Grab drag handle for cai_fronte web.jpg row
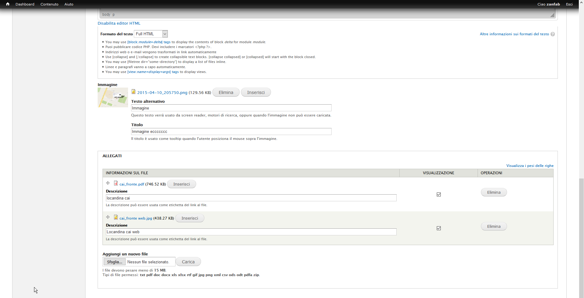 coord(108,217)
